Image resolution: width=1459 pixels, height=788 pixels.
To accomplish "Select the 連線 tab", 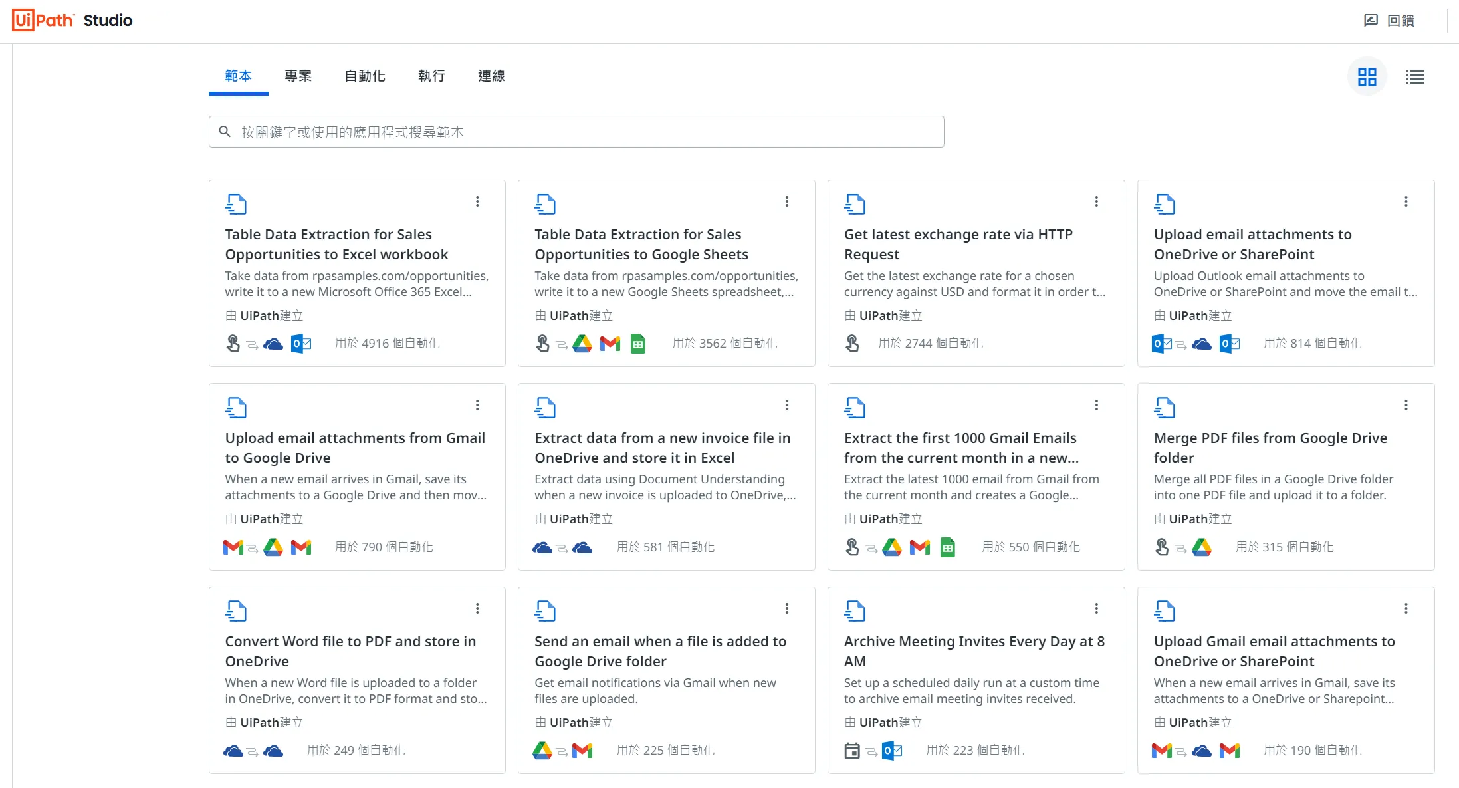I will [491, 76].
